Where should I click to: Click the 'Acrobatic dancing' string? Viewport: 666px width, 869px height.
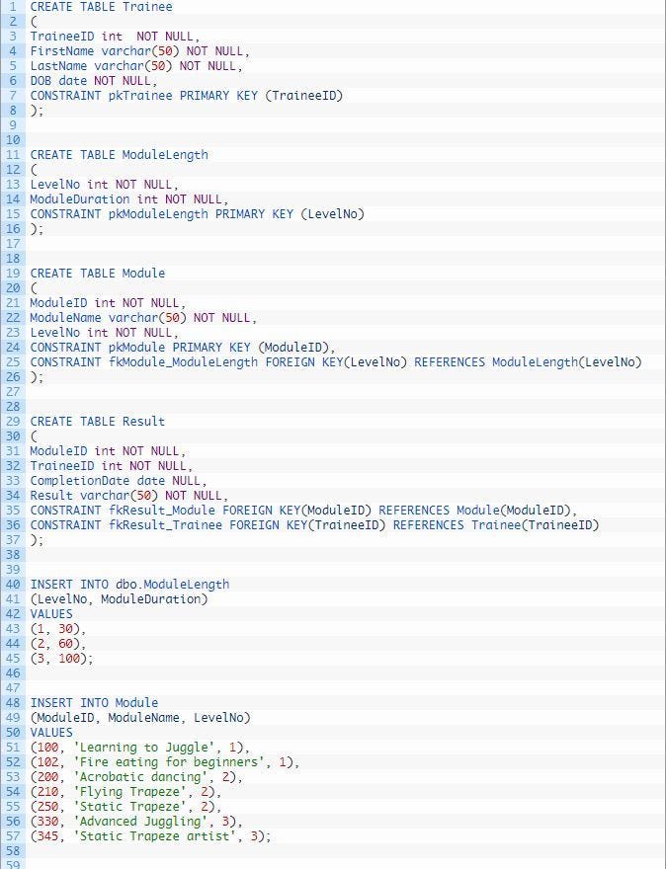[x=140, y=777]
